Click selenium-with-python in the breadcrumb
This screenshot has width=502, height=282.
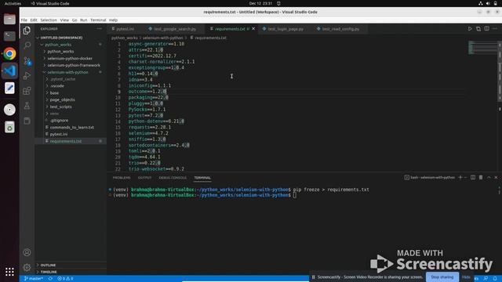click(x=162, y=38)
